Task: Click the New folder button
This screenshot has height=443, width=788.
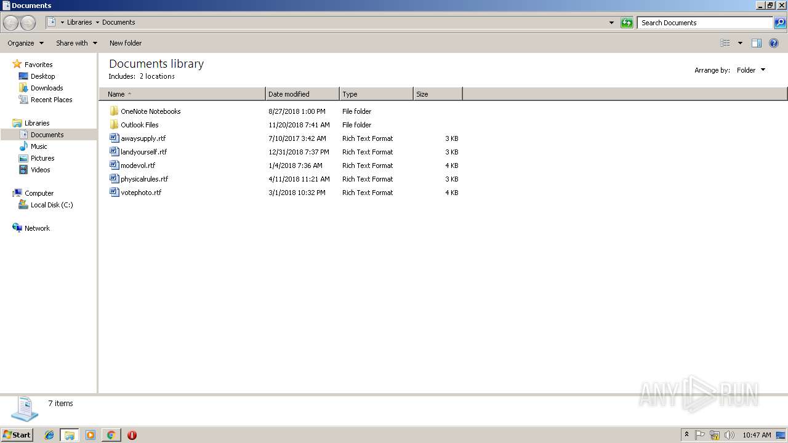Action: pyautogui.click(x=126, y=43)
